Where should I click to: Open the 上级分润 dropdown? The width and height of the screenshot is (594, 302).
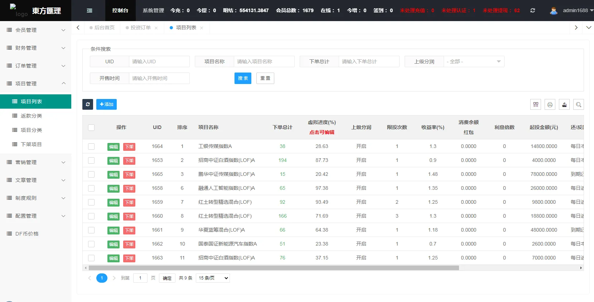pos(473,61)
